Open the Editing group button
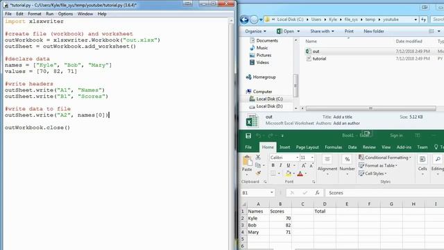The image size is (444, 250). 438,165
